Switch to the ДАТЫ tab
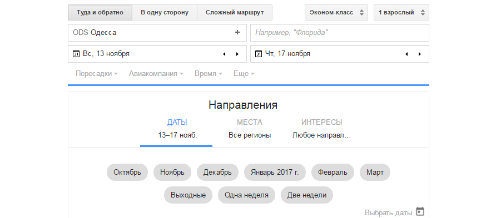501x218 pixels. coord(176,129)
